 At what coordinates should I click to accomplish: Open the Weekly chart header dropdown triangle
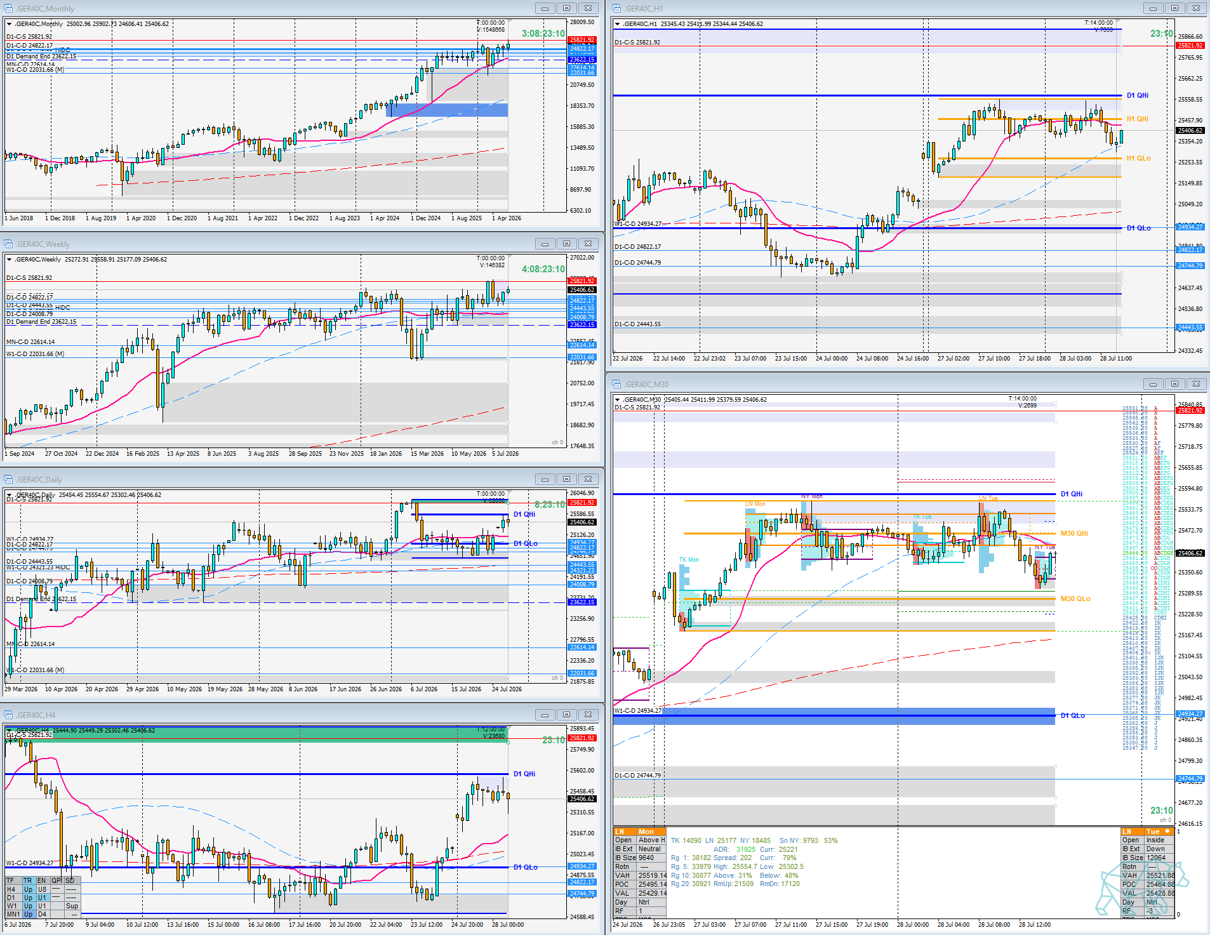point(10,260)
